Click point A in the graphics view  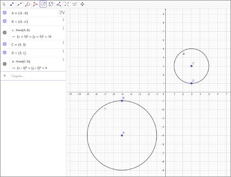point(122,135)
